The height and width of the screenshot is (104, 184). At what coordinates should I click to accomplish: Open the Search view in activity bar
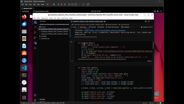35,27
